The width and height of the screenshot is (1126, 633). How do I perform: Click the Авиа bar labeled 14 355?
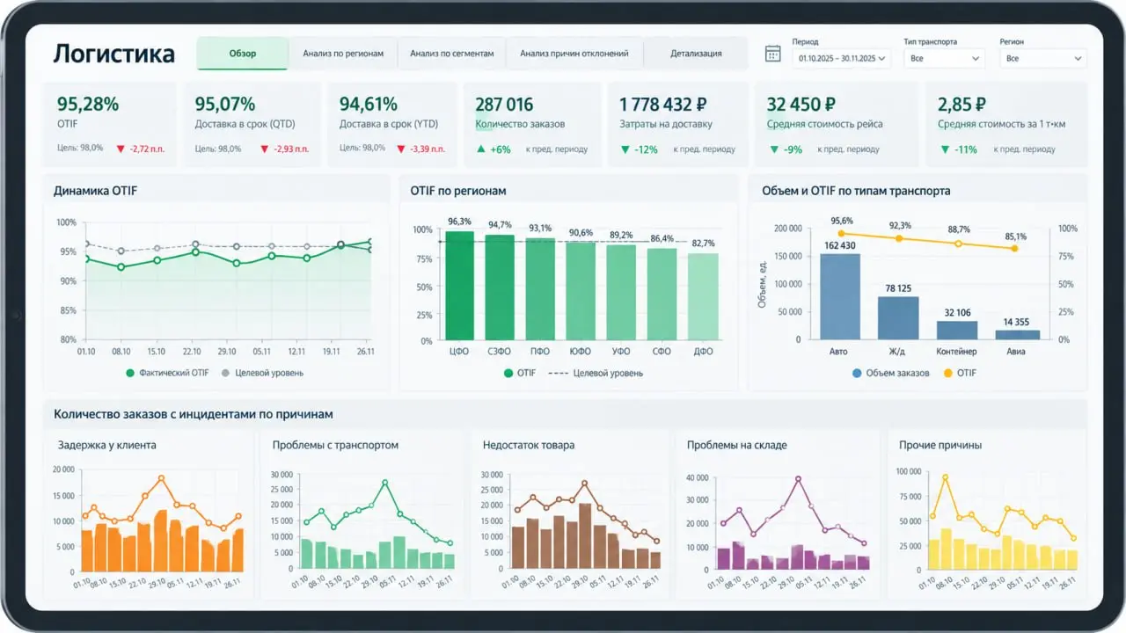click(1017, 335)
